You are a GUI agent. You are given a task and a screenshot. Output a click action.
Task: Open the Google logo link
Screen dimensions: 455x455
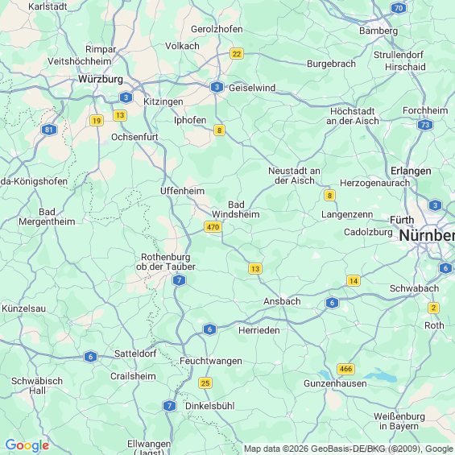(x=27, y=445)
